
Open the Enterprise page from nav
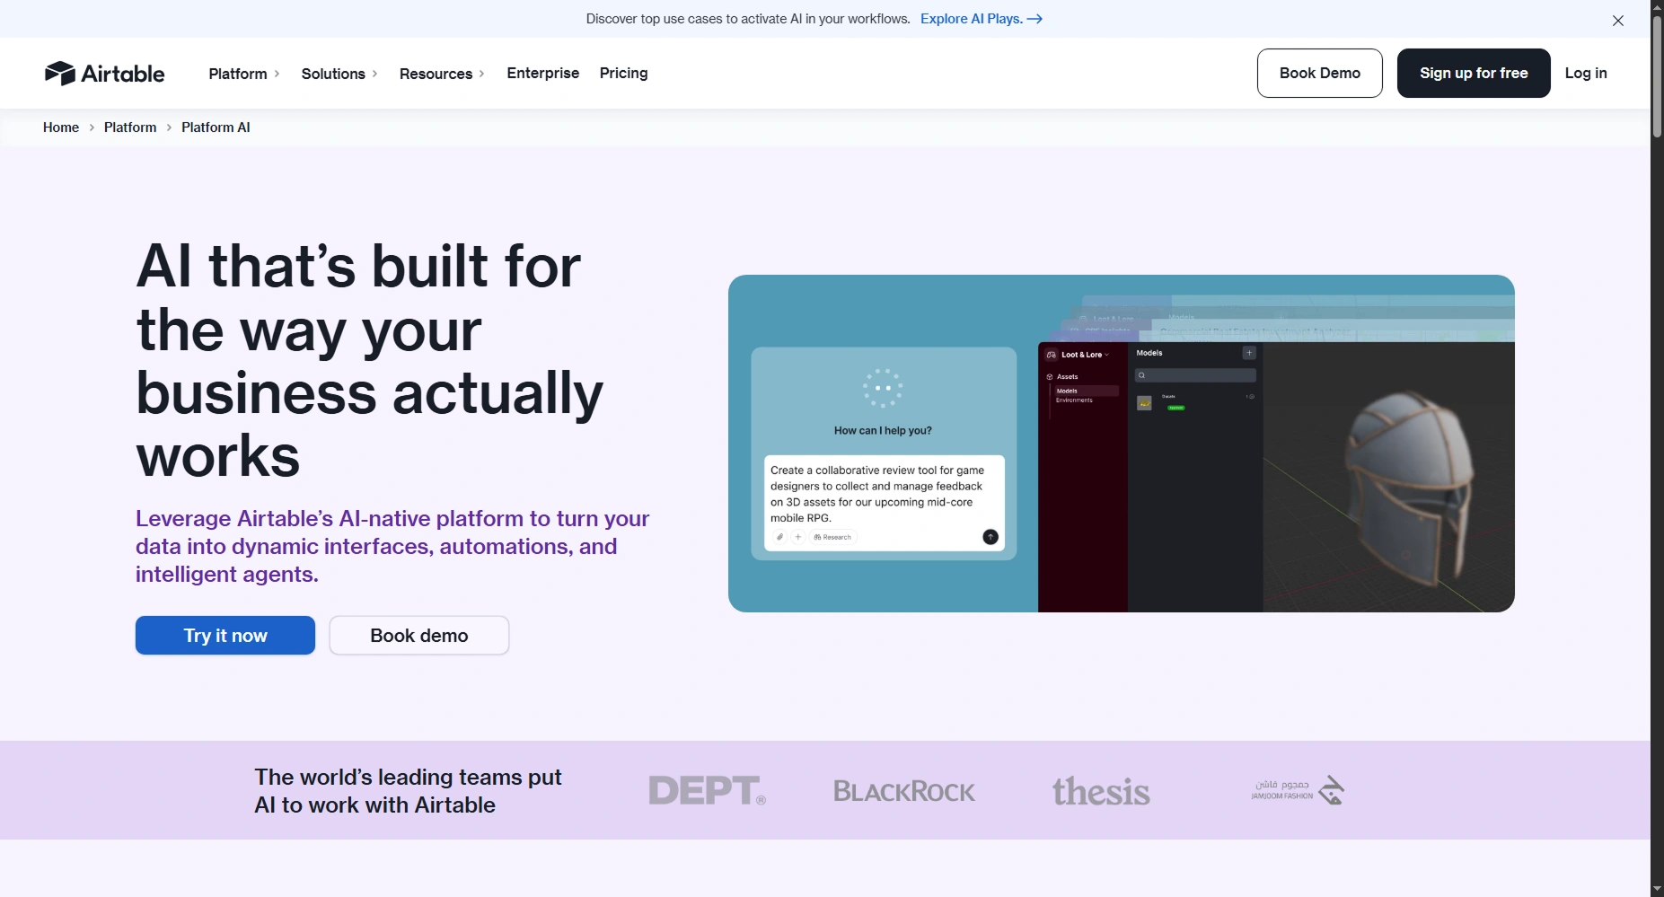pyautogui.click(x=542, y=73)
